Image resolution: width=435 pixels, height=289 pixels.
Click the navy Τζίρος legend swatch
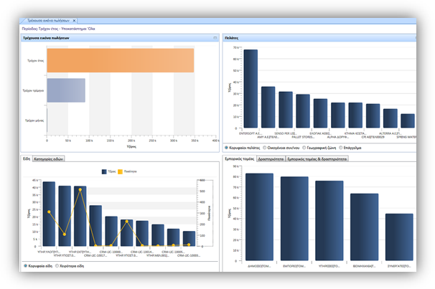point(104,172)
